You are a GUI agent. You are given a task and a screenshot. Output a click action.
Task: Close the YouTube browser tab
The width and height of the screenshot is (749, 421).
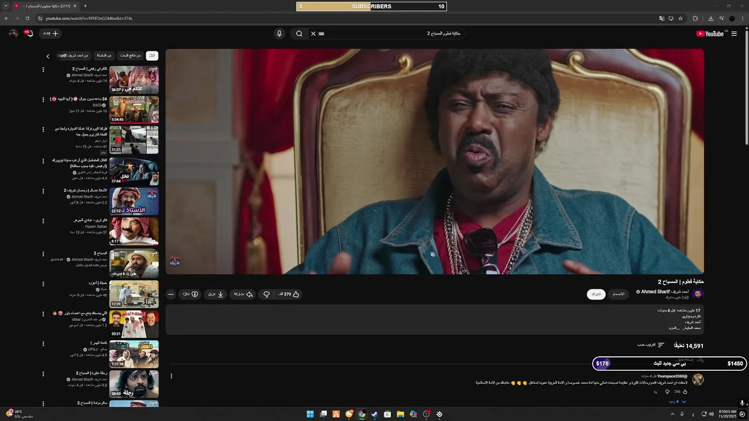click(75, 6)
